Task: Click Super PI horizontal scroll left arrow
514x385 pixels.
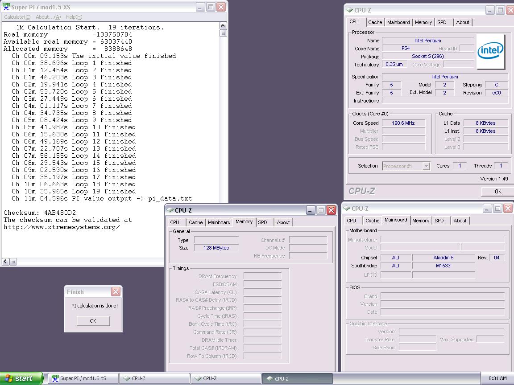Action: pos(5,262)
